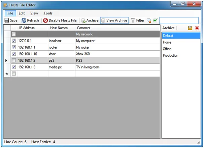Uncheck the localhost entry checkbox
The image size is (204, 148).
14,41
